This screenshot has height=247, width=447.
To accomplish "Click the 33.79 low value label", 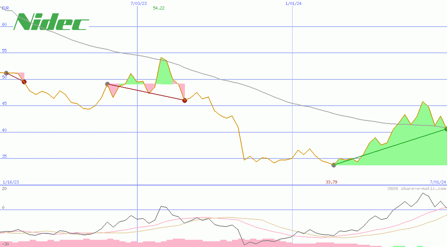I will [331, 182].
